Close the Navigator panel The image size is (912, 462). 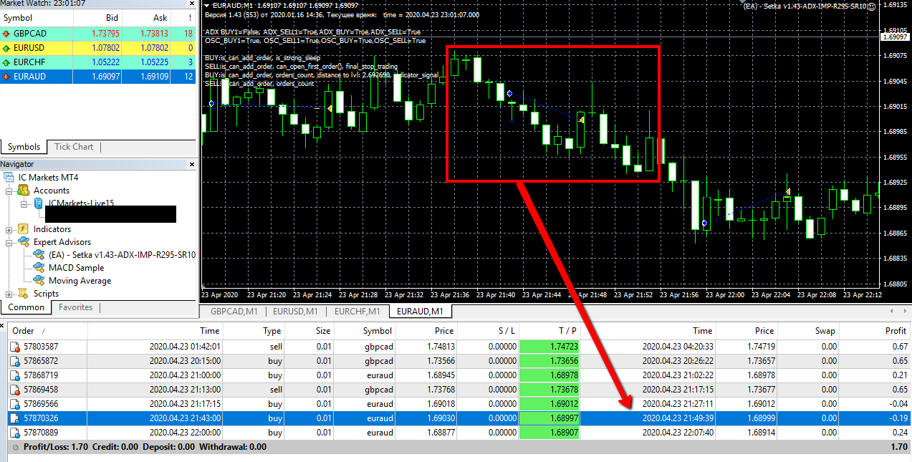coord(191,165)
